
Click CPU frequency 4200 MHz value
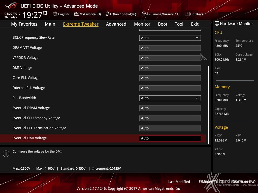pos(221,46)
